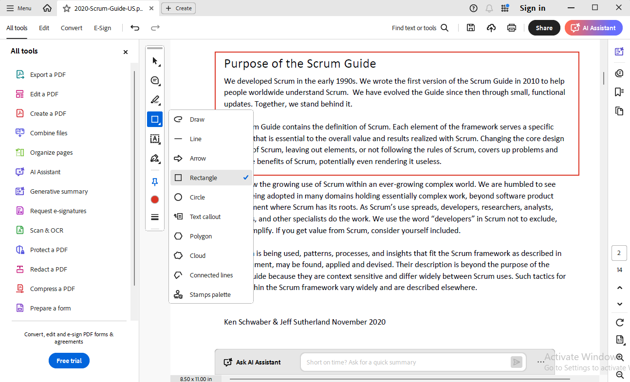Toggle the pin on the quick toolbar
The height and width of the screenshot is (382, 630).
[155, 182]
